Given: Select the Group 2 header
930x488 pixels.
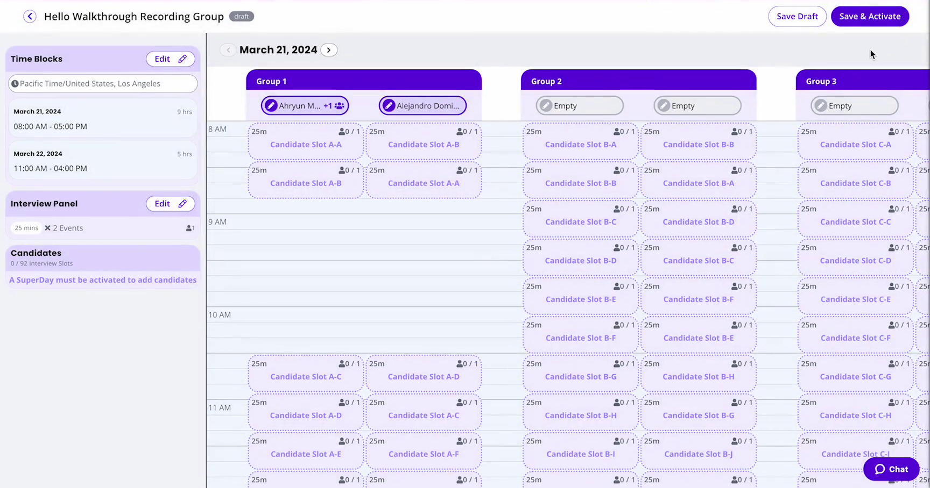Looking at the screenshot, I should [x=639, y=80].
